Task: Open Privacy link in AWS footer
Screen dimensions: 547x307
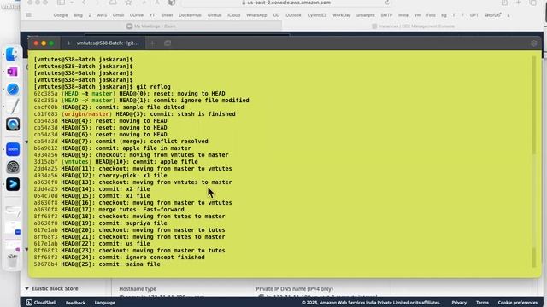Action: pyautogui.click(x=459, y=303)
